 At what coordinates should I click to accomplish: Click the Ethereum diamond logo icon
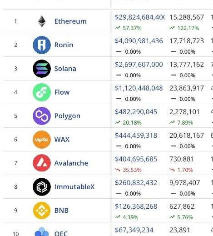click(42, 21)
